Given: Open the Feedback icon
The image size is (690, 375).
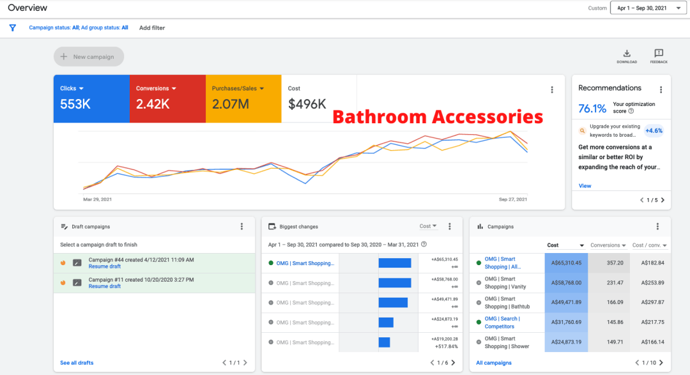Looking at the screenshot, I should (659, 56).
